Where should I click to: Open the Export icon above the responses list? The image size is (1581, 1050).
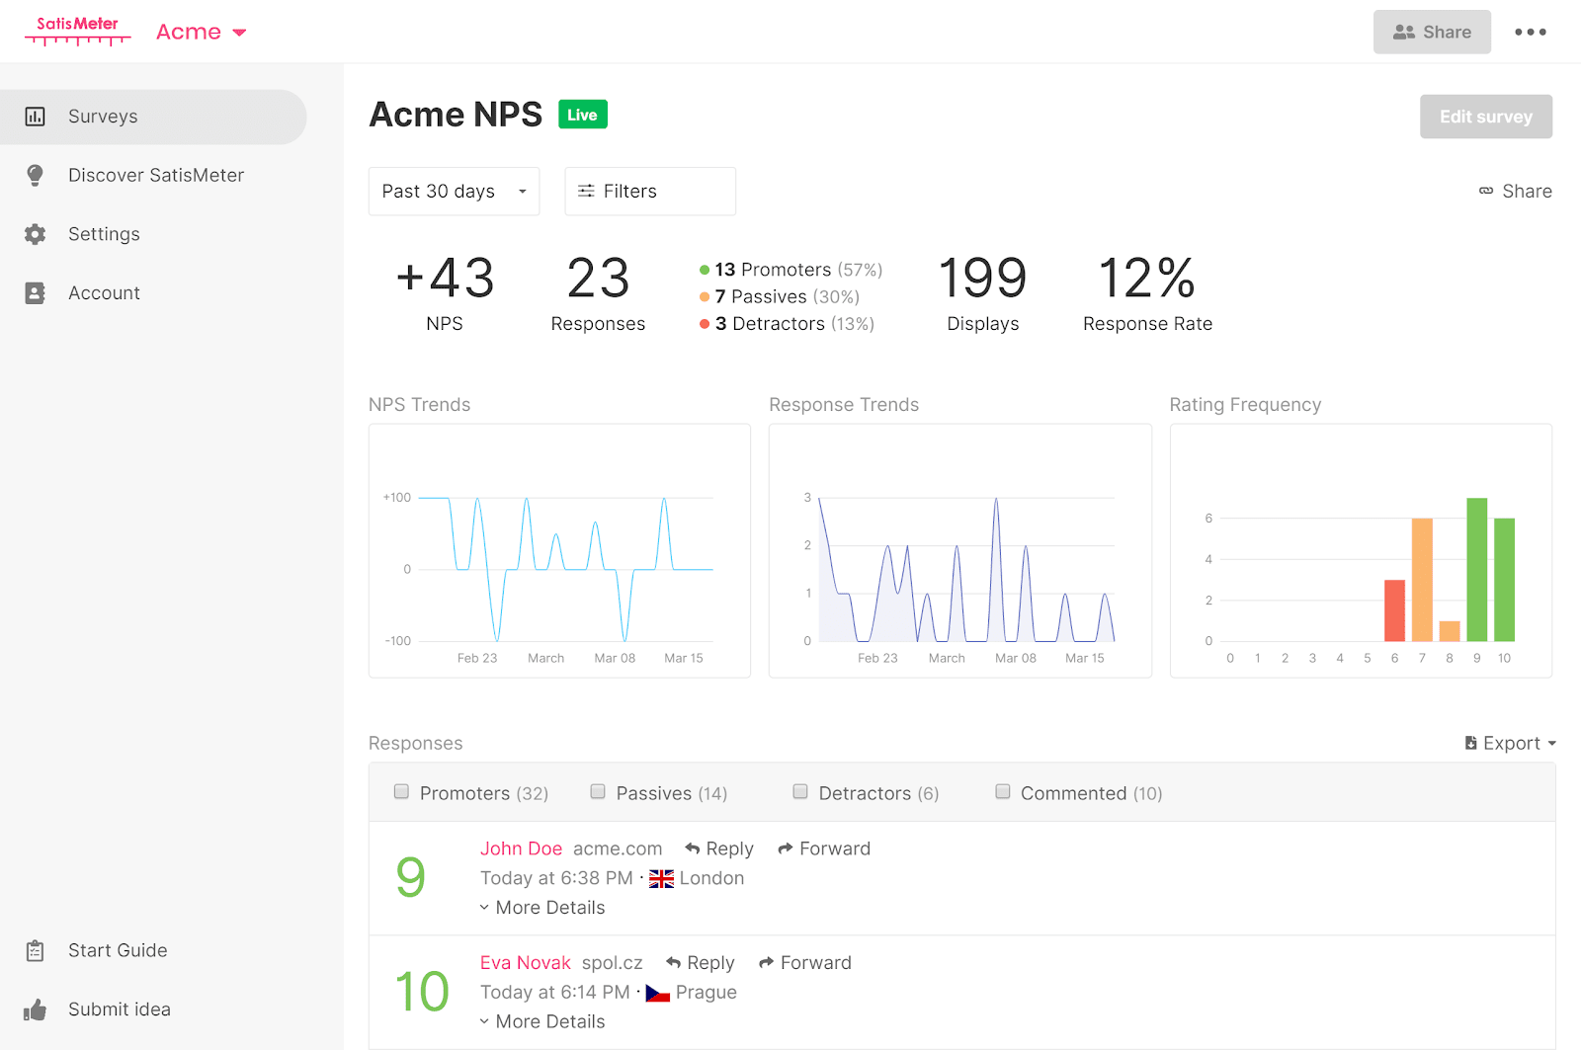[x=1472, y=743]
